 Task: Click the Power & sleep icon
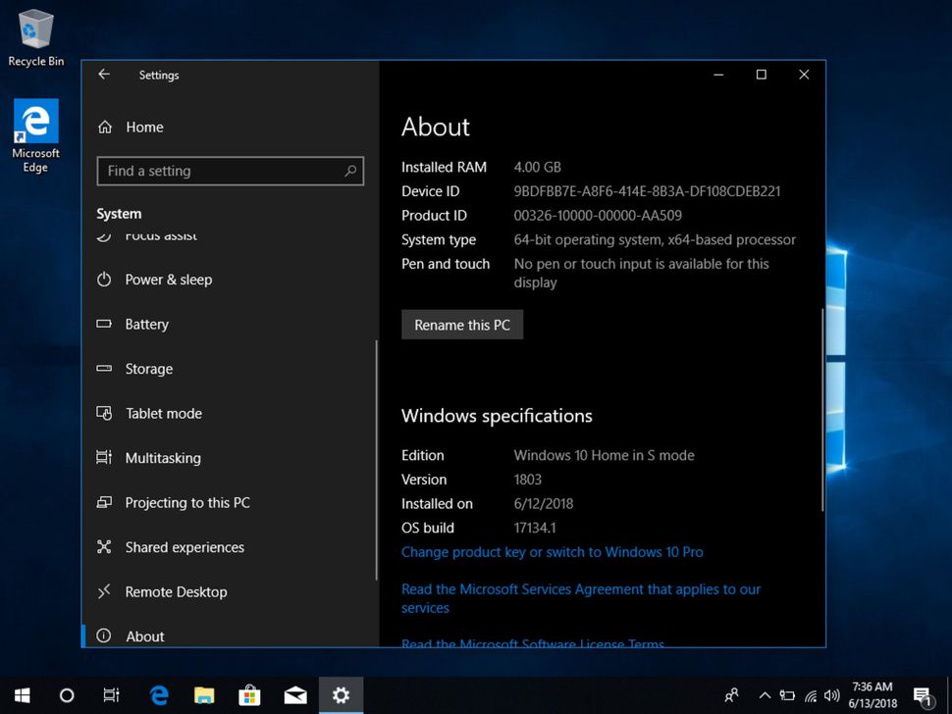(x=105, y=280)
